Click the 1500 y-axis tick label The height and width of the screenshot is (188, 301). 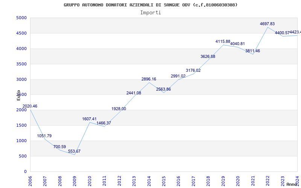coord(21,126)
